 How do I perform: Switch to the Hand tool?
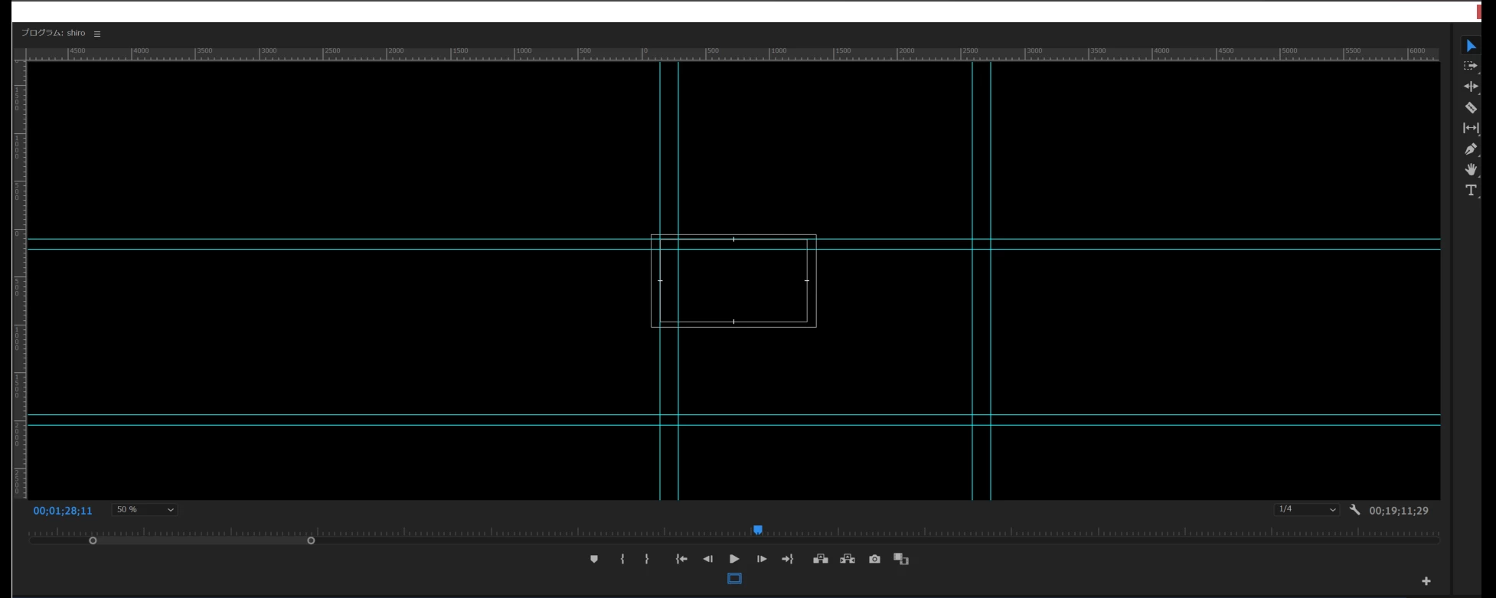[x=1470, y=169]
